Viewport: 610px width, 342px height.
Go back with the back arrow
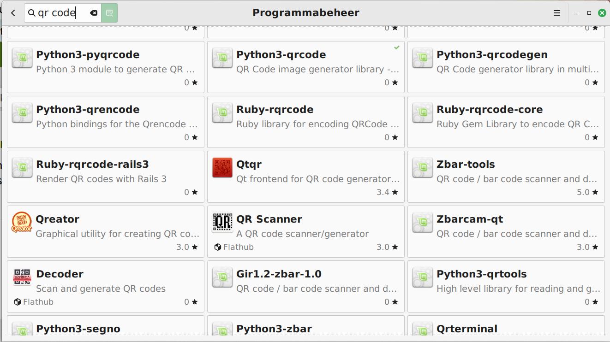pos(13,13)
